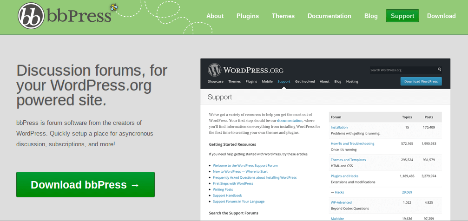
Task: Select the highlighted Support tab
Action: pyautogui.click(x=402, y=16)
